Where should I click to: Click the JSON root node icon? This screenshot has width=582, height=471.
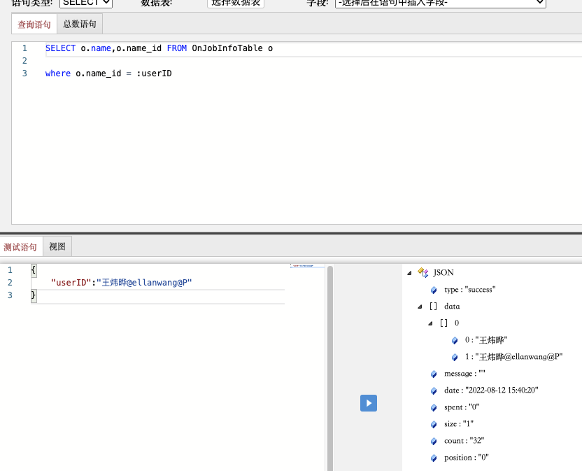coord(423,272)
